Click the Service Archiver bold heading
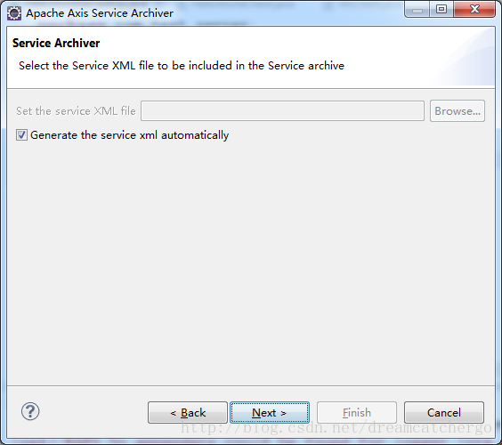Screen dimensions: 502x445 pyautogui.click(x=56, y=43)
